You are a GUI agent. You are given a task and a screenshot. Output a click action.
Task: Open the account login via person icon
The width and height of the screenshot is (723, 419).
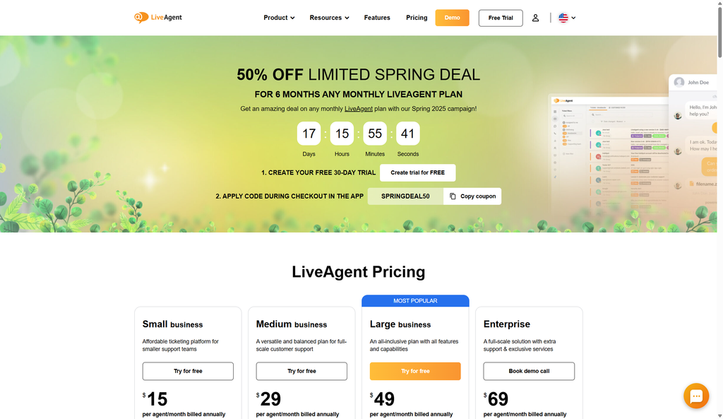(535, 17)
